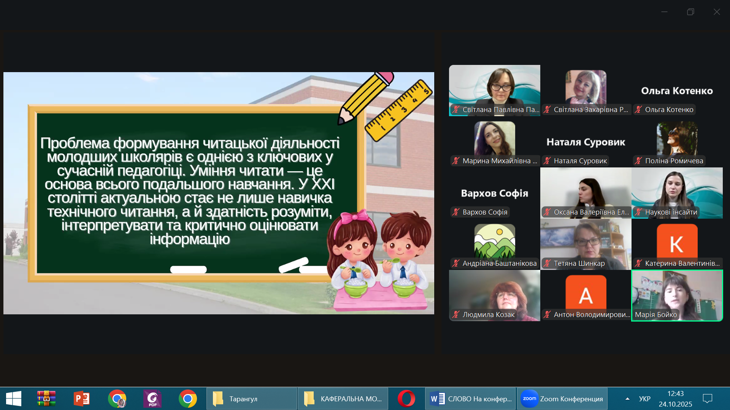Change the УКР keyboard language
The height and width of the screenshot is (410, 730).
tap(645, 399)
